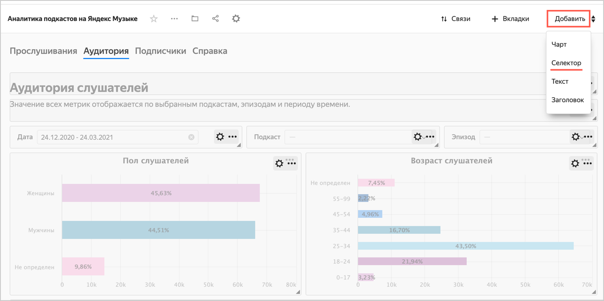Click the share icon in header
The width and height of the screenshot is (604, 301).
216,19
